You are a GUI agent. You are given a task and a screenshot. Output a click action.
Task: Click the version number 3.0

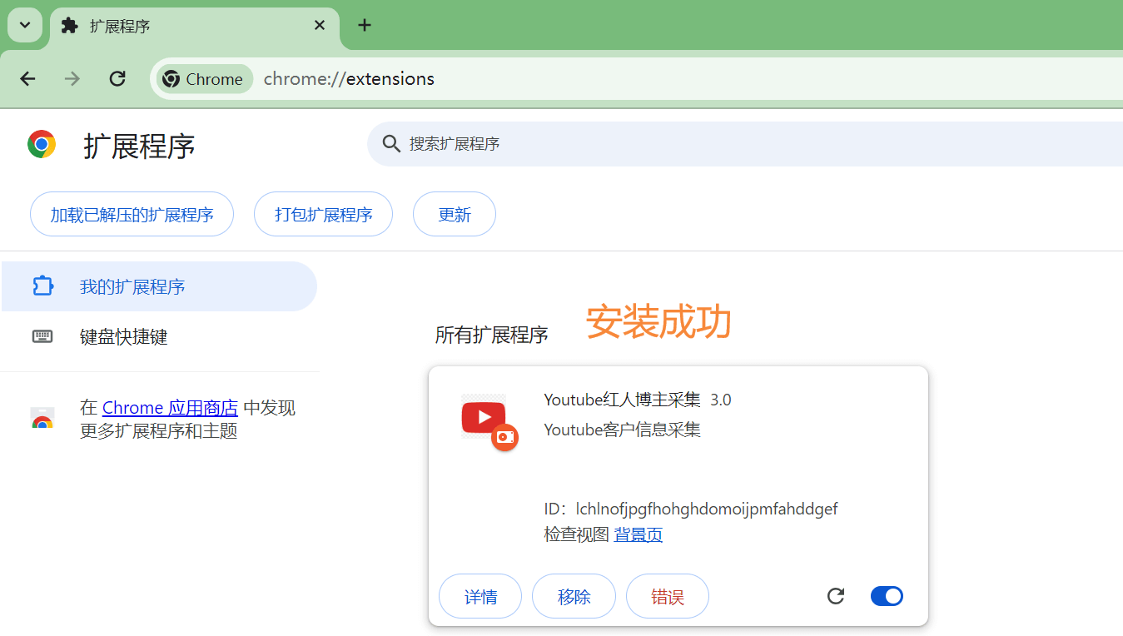tap(721, 400)
